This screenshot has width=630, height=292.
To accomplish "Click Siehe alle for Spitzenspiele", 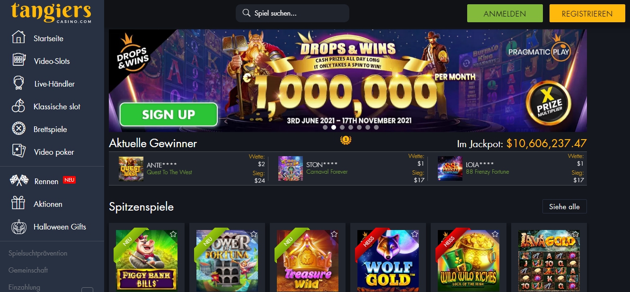I will coord(564,207).
